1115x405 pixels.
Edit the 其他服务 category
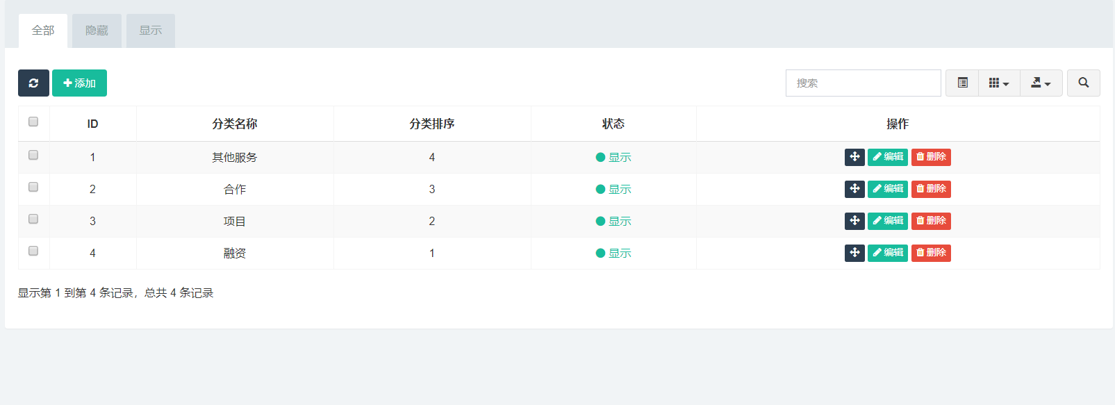[888, 157]
